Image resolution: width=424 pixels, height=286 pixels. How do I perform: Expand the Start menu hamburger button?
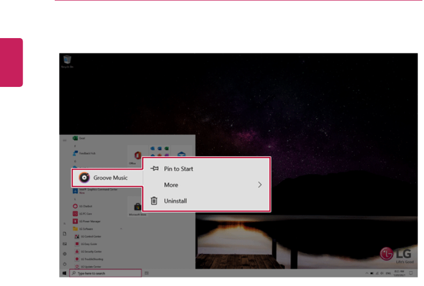(64, 140)
